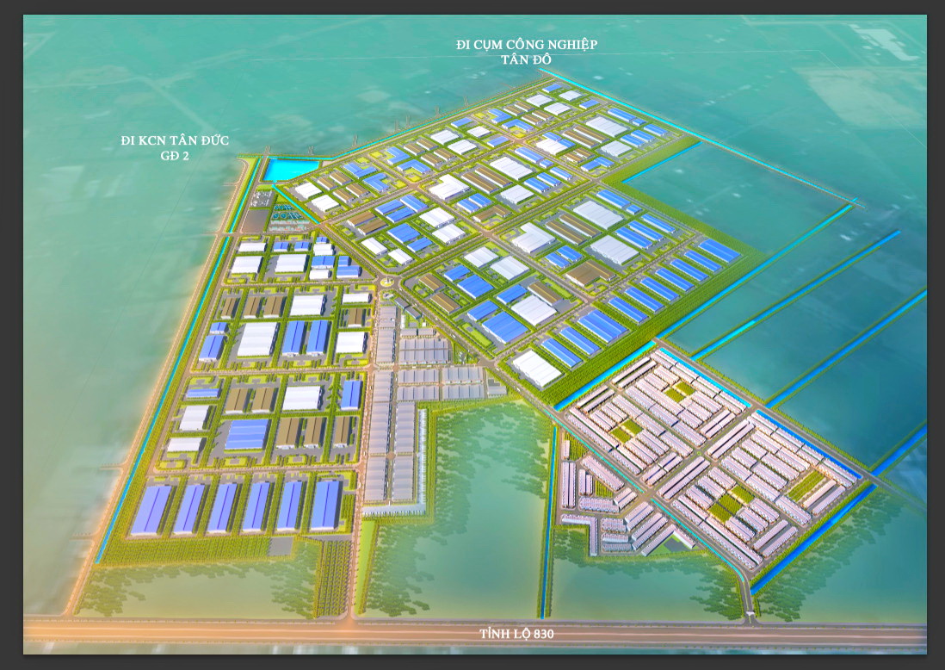Select the rightmost blue warehouse in bottom row
This screenshot has height=670, width=945.
326,505
